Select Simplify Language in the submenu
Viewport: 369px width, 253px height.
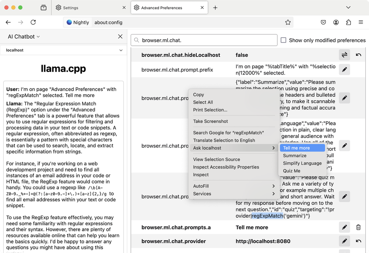tap(303, 163)
